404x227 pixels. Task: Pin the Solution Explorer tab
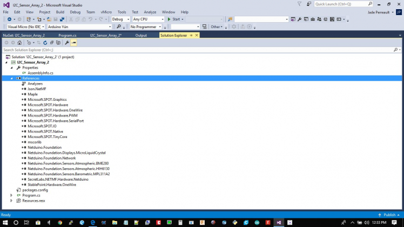coord(191,36)
